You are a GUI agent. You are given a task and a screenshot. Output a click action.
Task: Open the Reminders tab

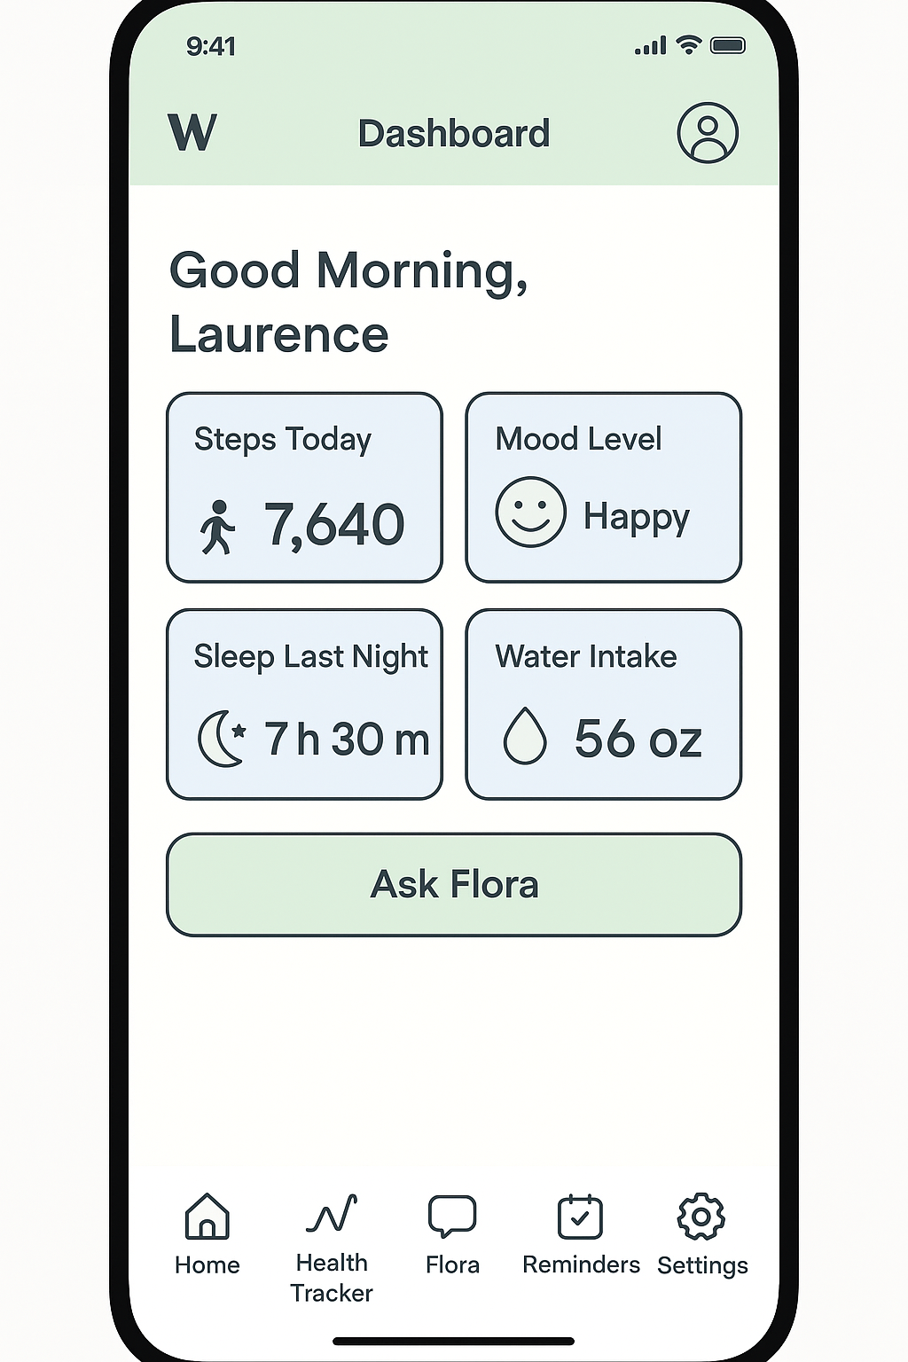(x=581, y=1234)
